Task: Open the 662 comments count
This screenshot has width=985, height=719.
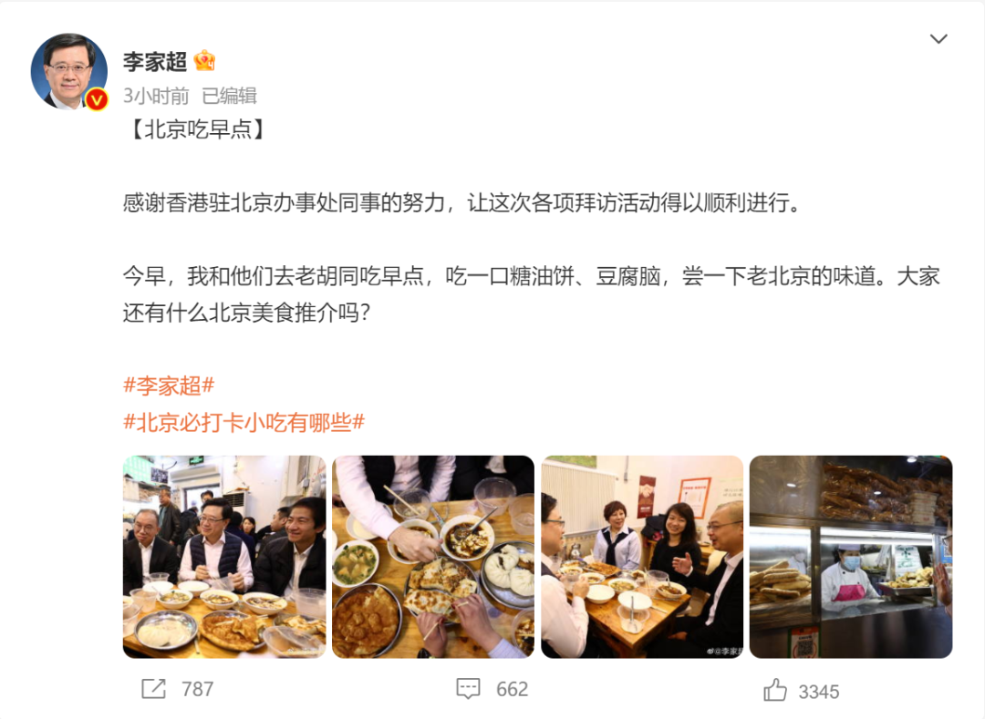Action: coord(512,690)
